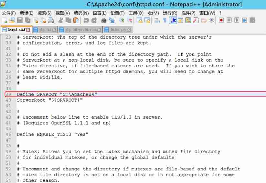
Task: Open the Replace dialog icon
Action: [x=112, y=21]
